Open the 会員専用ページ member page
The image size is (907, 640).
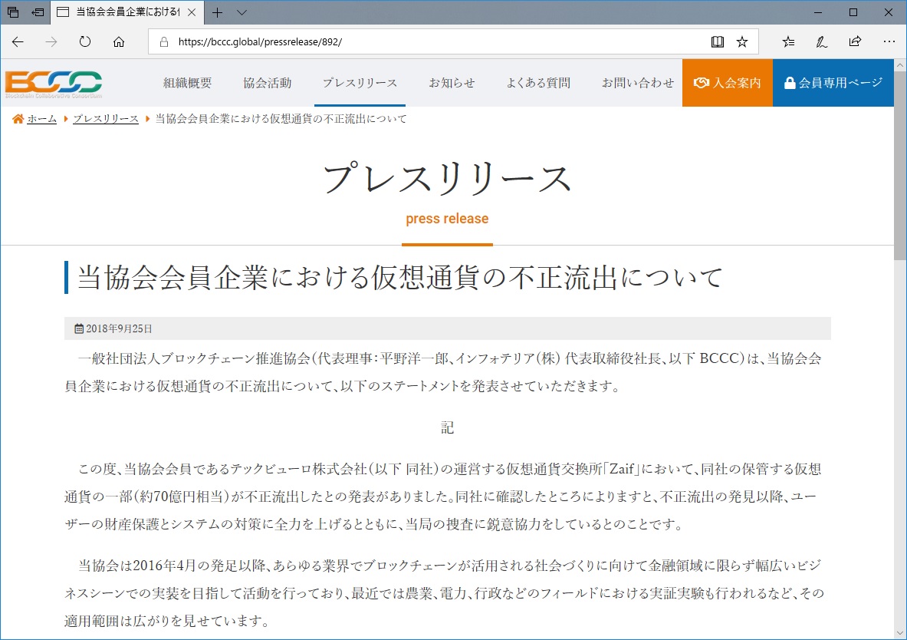[833, 83]
